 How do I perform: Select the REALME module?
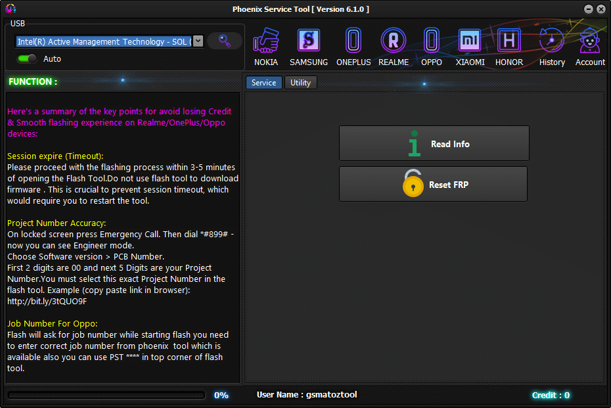[x=394, y=41]
